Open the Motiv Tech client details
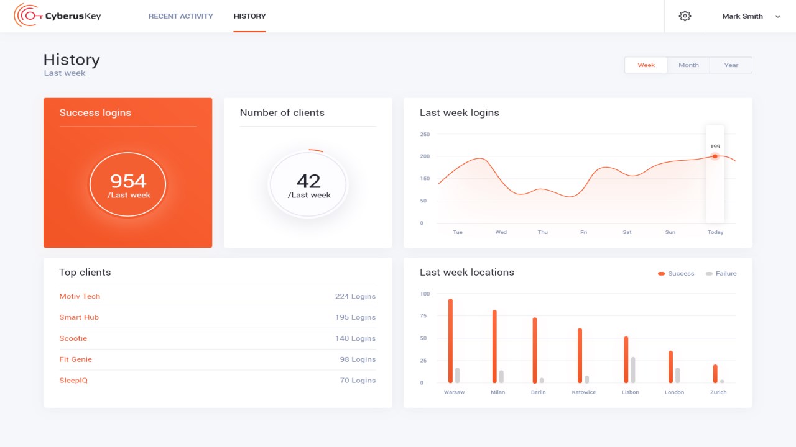This screenshot has height=447, width=796. pyautogui.click(x=79, y=296)
